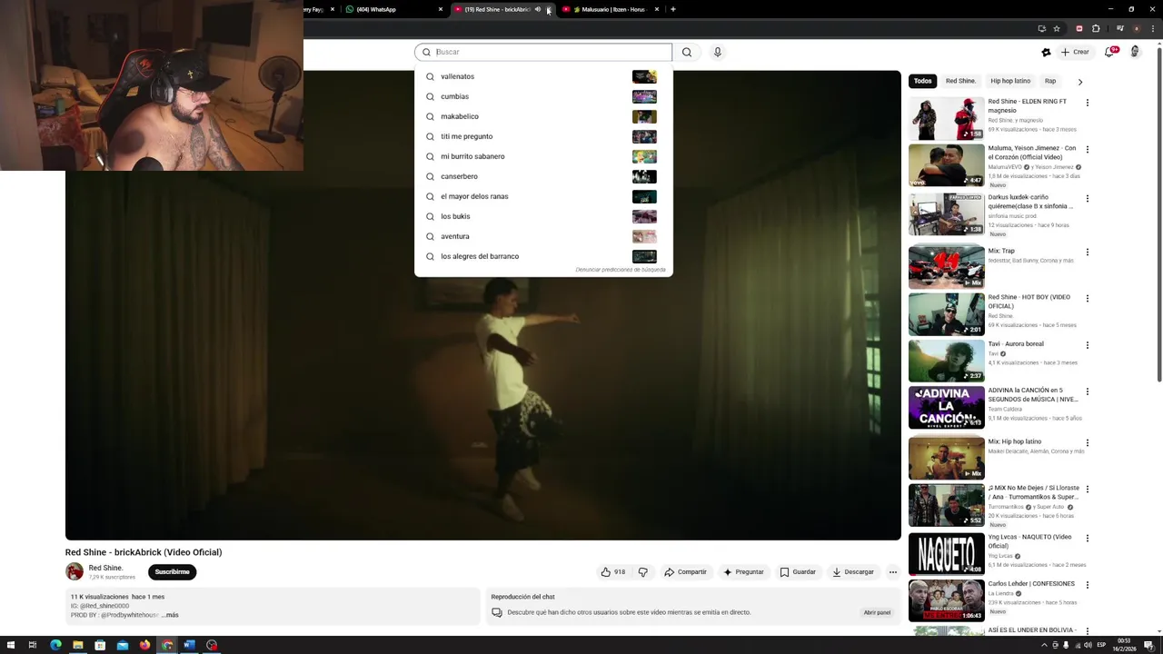Choose los alegres del barranco suggestion
Image resolution: width=1163 pixels, height=654 pixels.
[543, 256]
